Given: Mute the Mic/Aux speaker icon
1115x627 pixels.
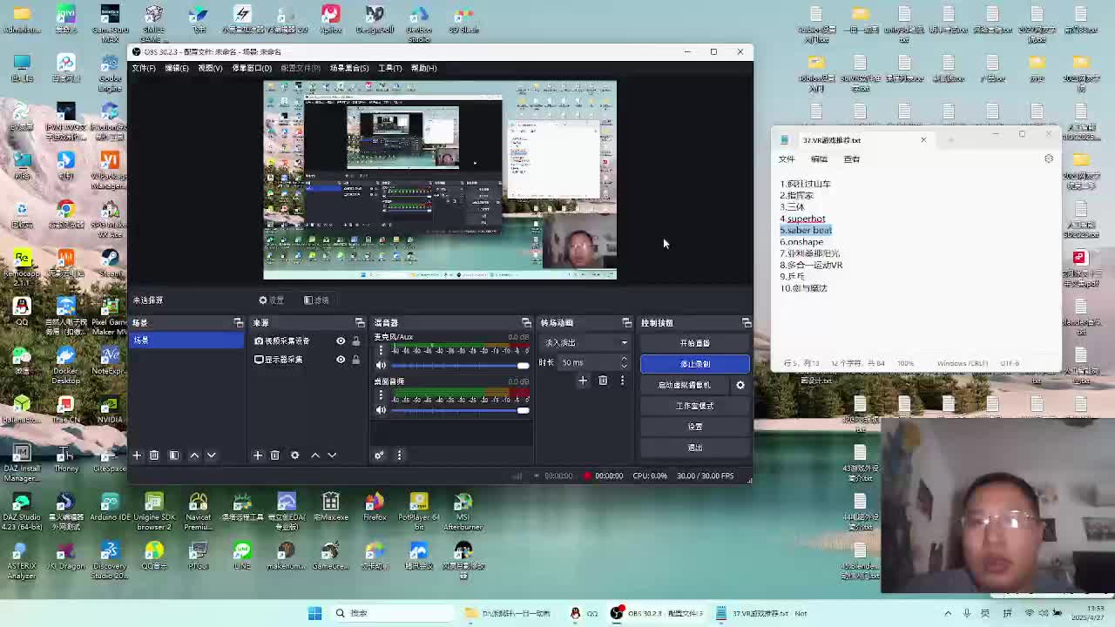Looking at the screenshot, I should coord(381,365).
